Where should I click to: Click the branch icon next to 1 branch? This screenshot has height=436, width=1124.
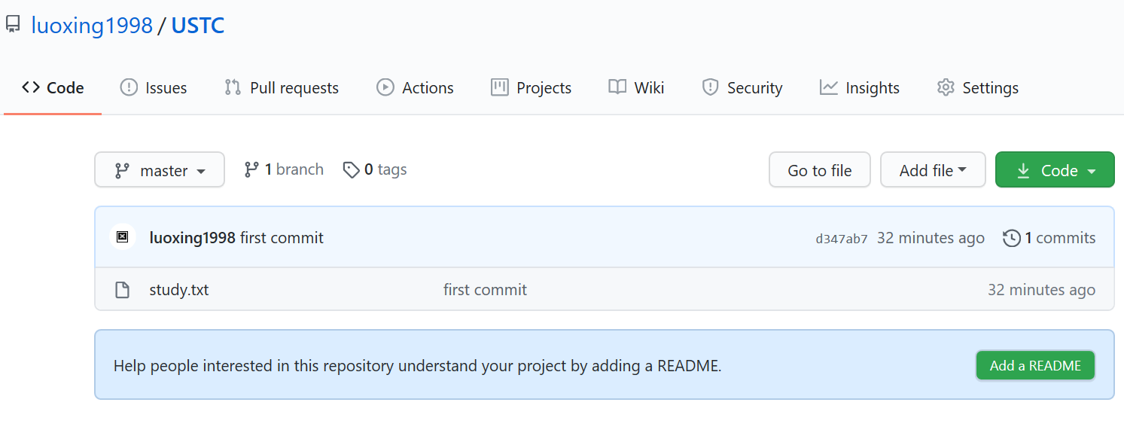click(251, 170)
